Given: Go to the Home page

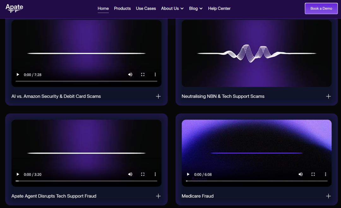Looking at the screenshot, I should tap(103, 9).
